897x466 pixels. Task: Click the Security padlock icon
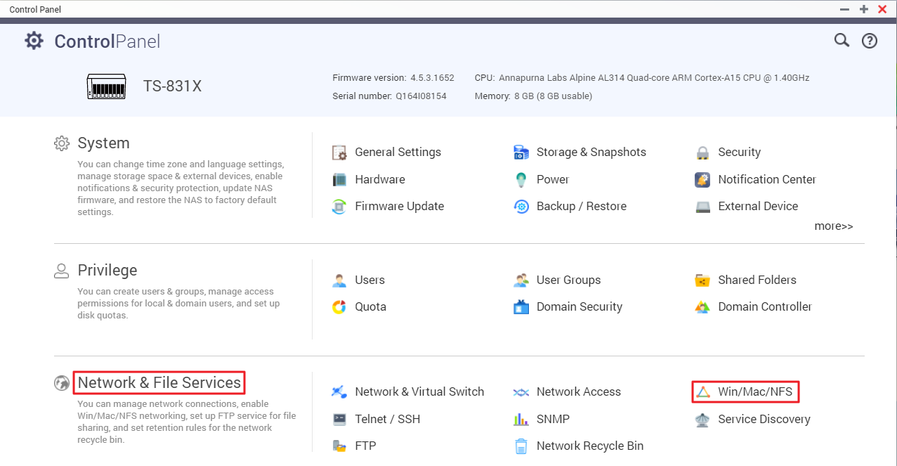702,153
